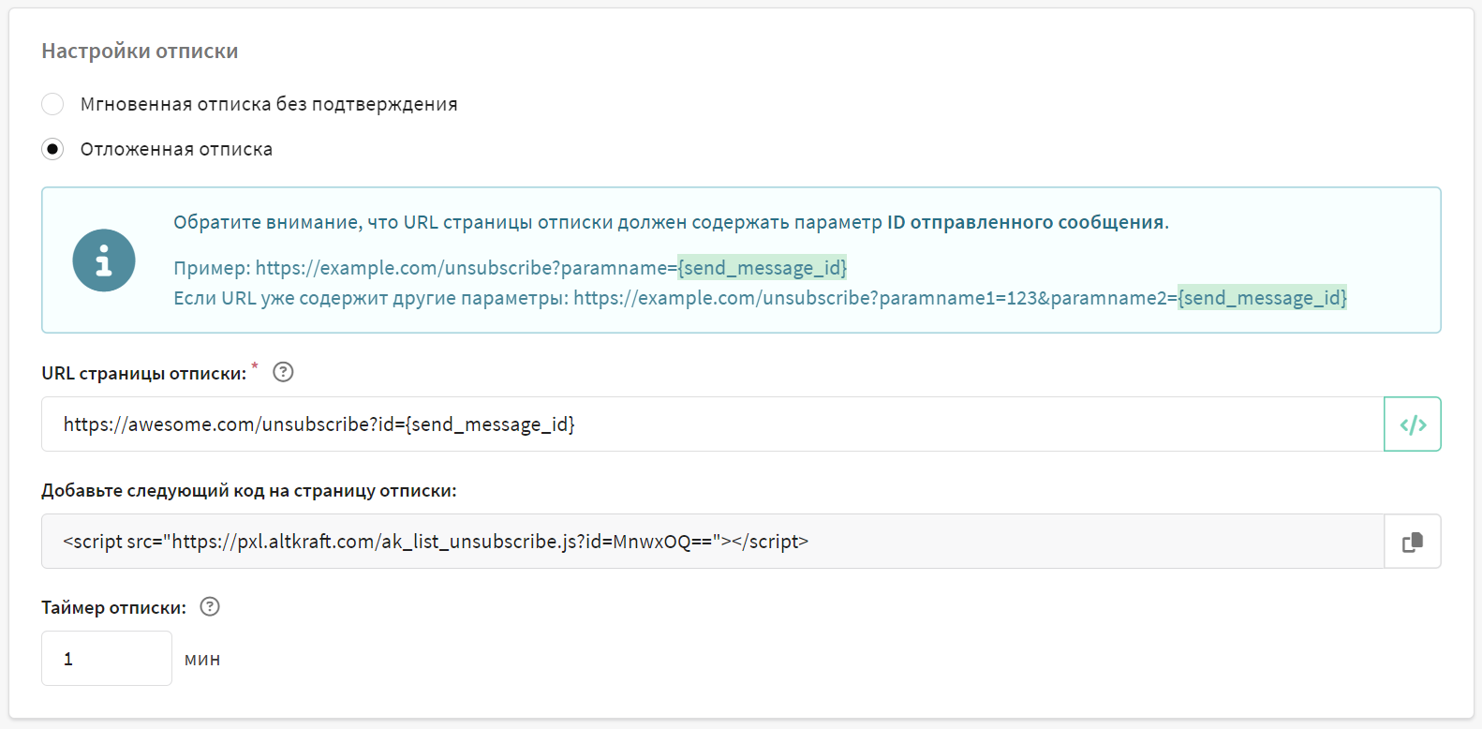Click the "Отложенная отписка" label
The image size is (1482, 729).
point(176,149)
